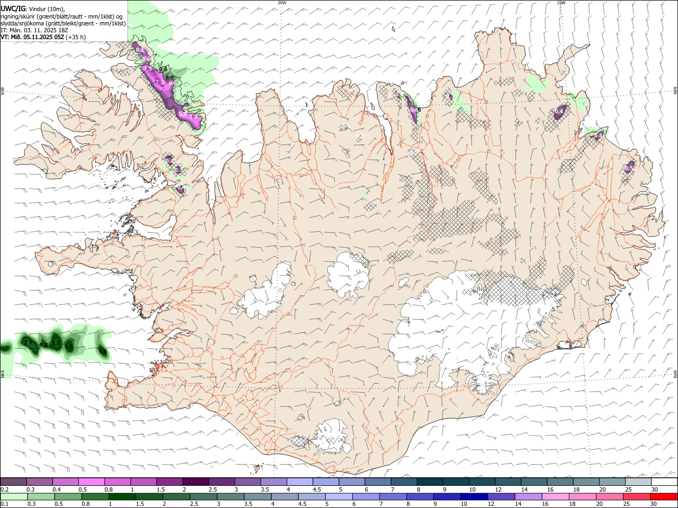This screenshot has width=678, height=508.
Task: Pick the blue rain swatch labeled 8
Action: tap(420, 496)
